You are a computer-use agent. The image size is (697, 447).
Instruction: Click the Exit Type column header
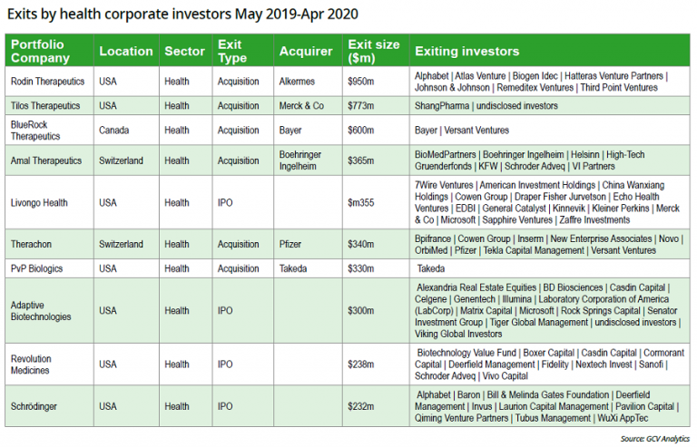coord(232,52)
